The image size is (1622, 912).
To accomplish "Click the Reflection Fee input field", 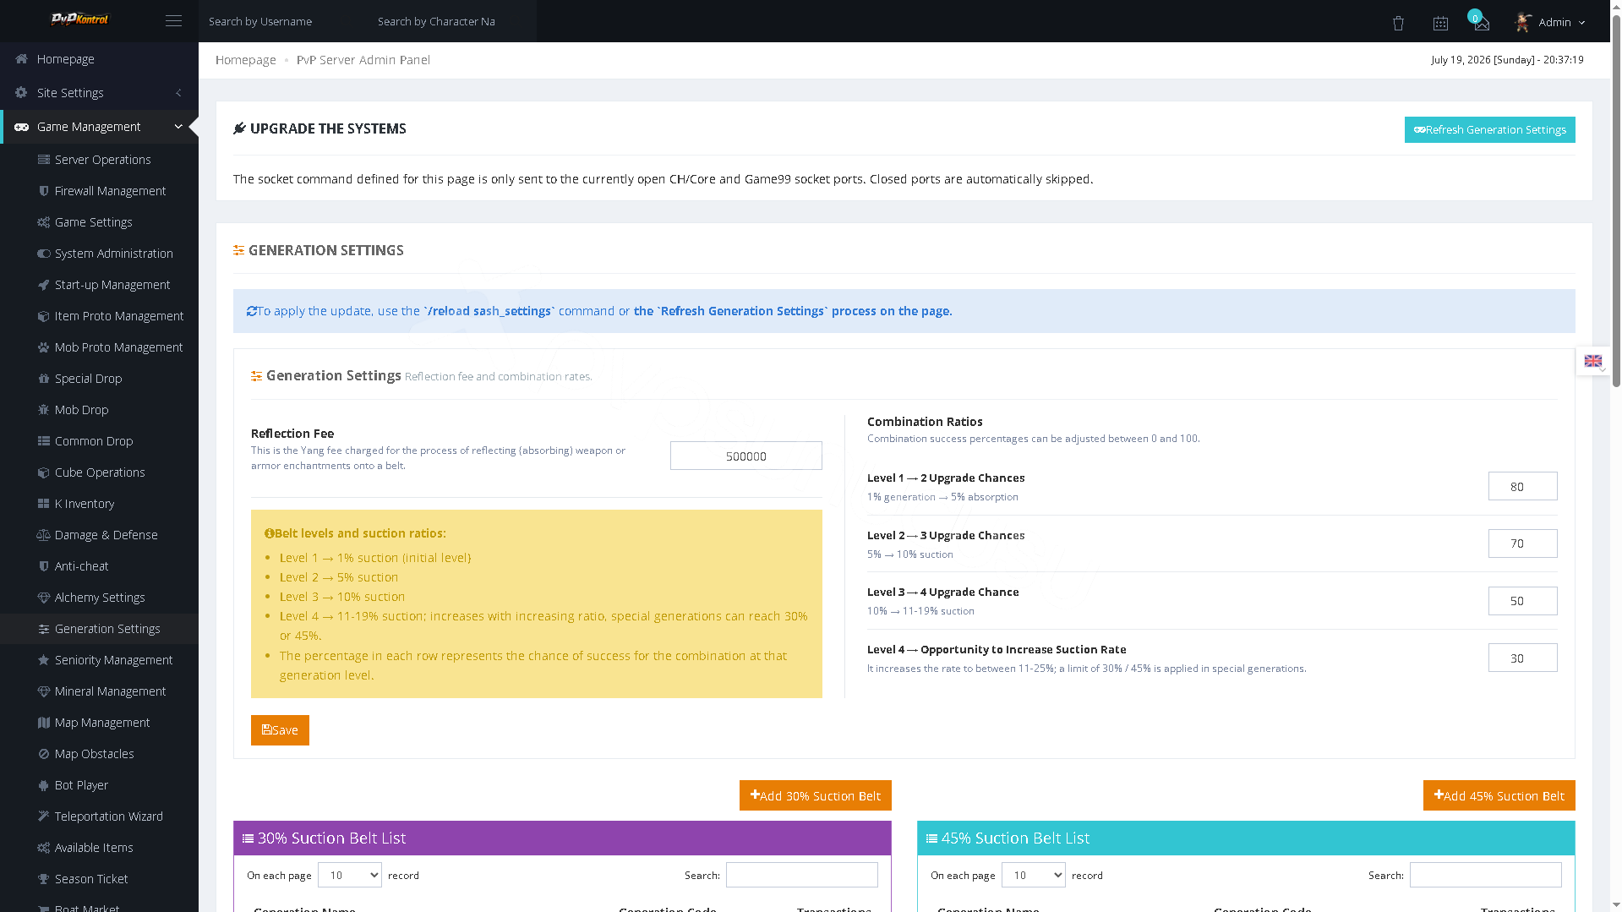I will tap(745, 456).
